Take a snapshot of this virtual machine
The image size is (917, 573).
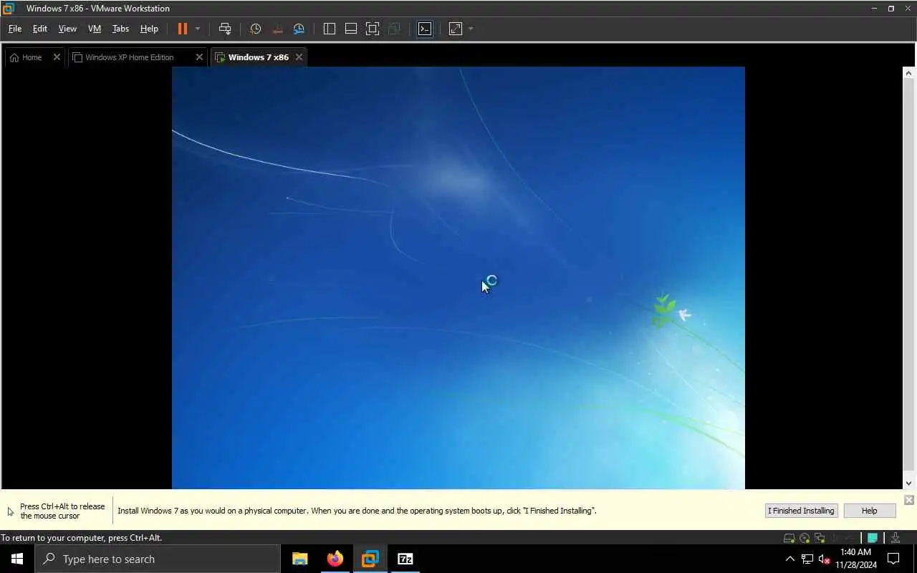[255, 29]
